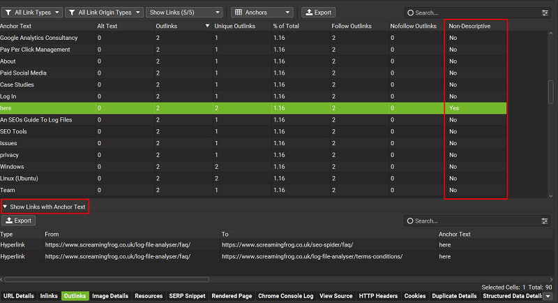The height and width of the screenshot is (303, 558).
Task: Click the filter settings icon beside lower search
Action: tap(545, 221)
